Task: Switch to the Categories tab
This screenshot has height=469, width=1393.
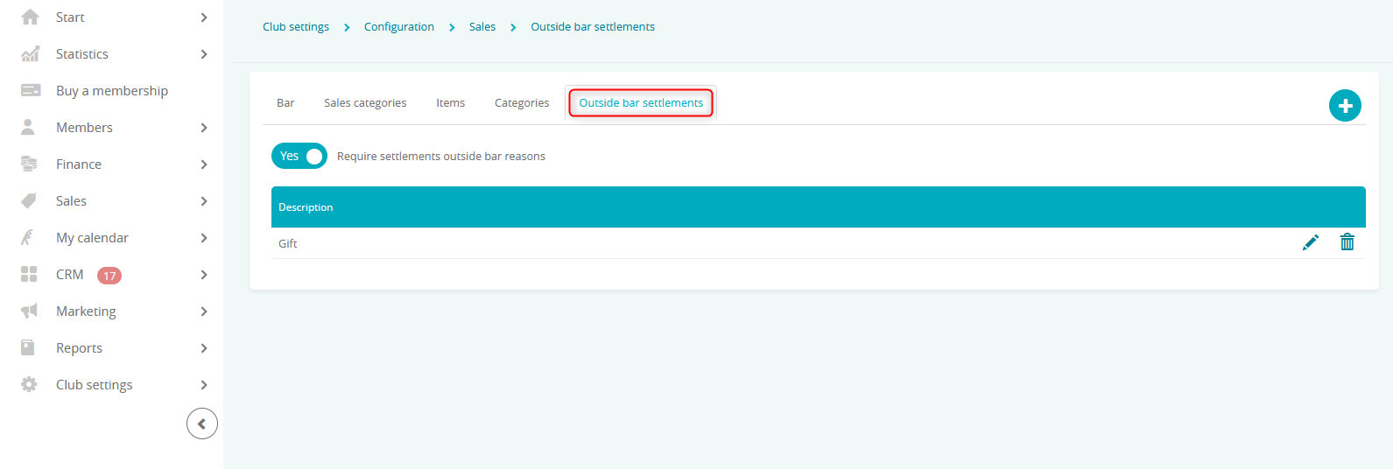Action: pyautogui.click(x=522, y=102)
